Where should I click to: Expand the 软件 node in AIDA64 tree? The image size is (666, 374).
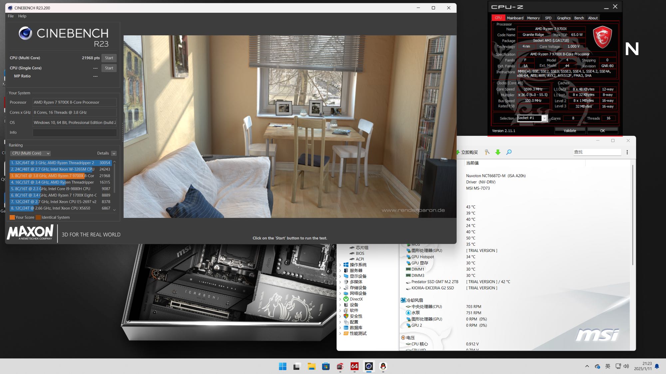[340, 311]
